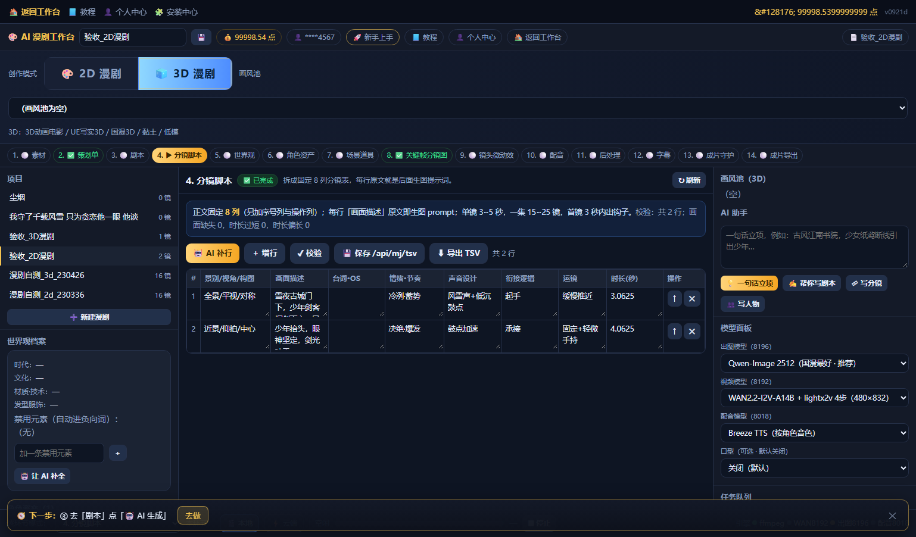
Task: Switch creation mode to 3D 漫剧
Action: click(x=185, y=74)
